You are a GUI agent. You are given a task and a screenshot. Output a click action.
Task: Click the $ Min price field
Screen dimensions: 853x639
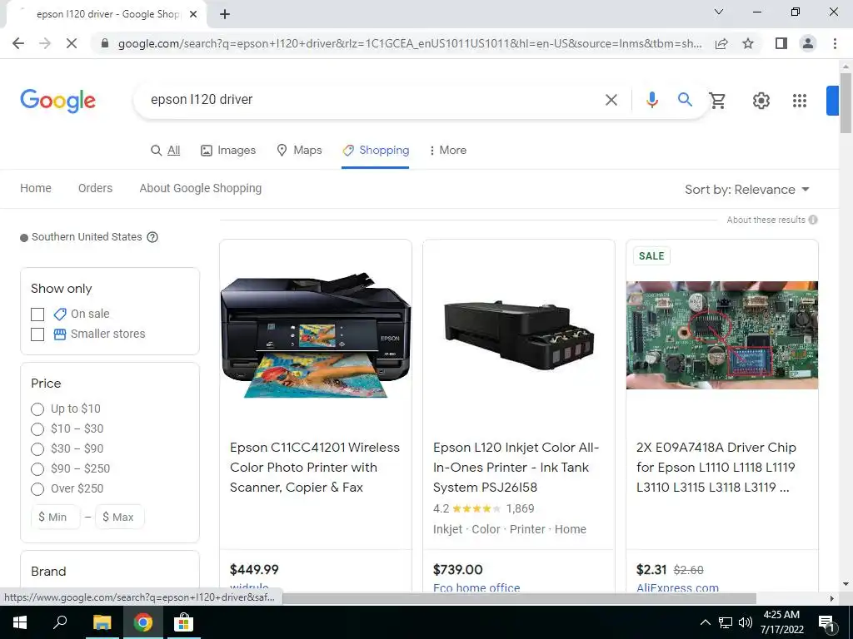[56, 517]
